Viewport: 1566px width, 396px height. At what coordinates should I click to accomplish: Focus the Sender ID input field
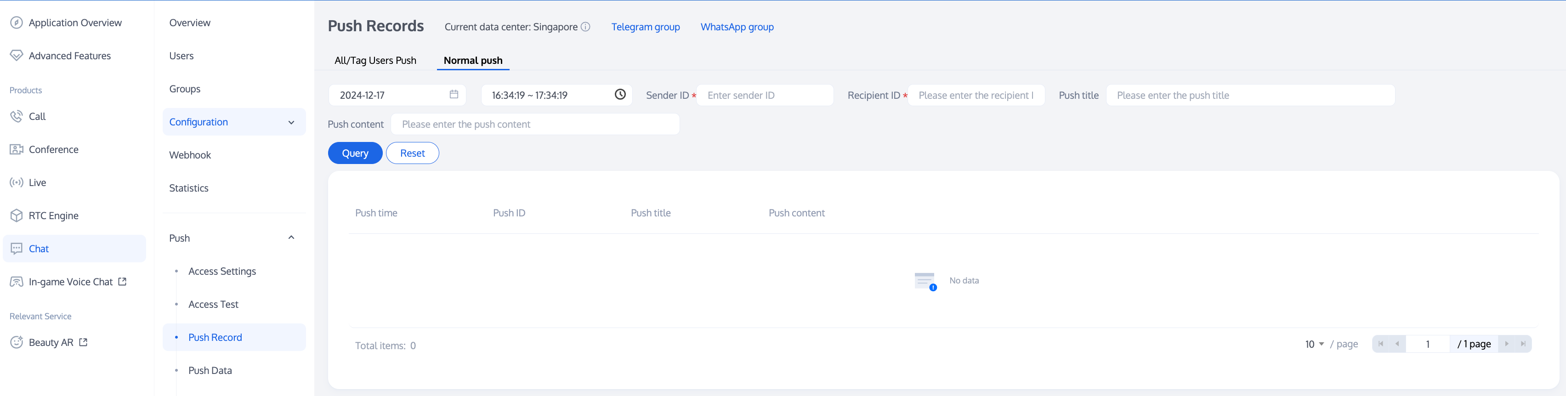pos(765,96)
